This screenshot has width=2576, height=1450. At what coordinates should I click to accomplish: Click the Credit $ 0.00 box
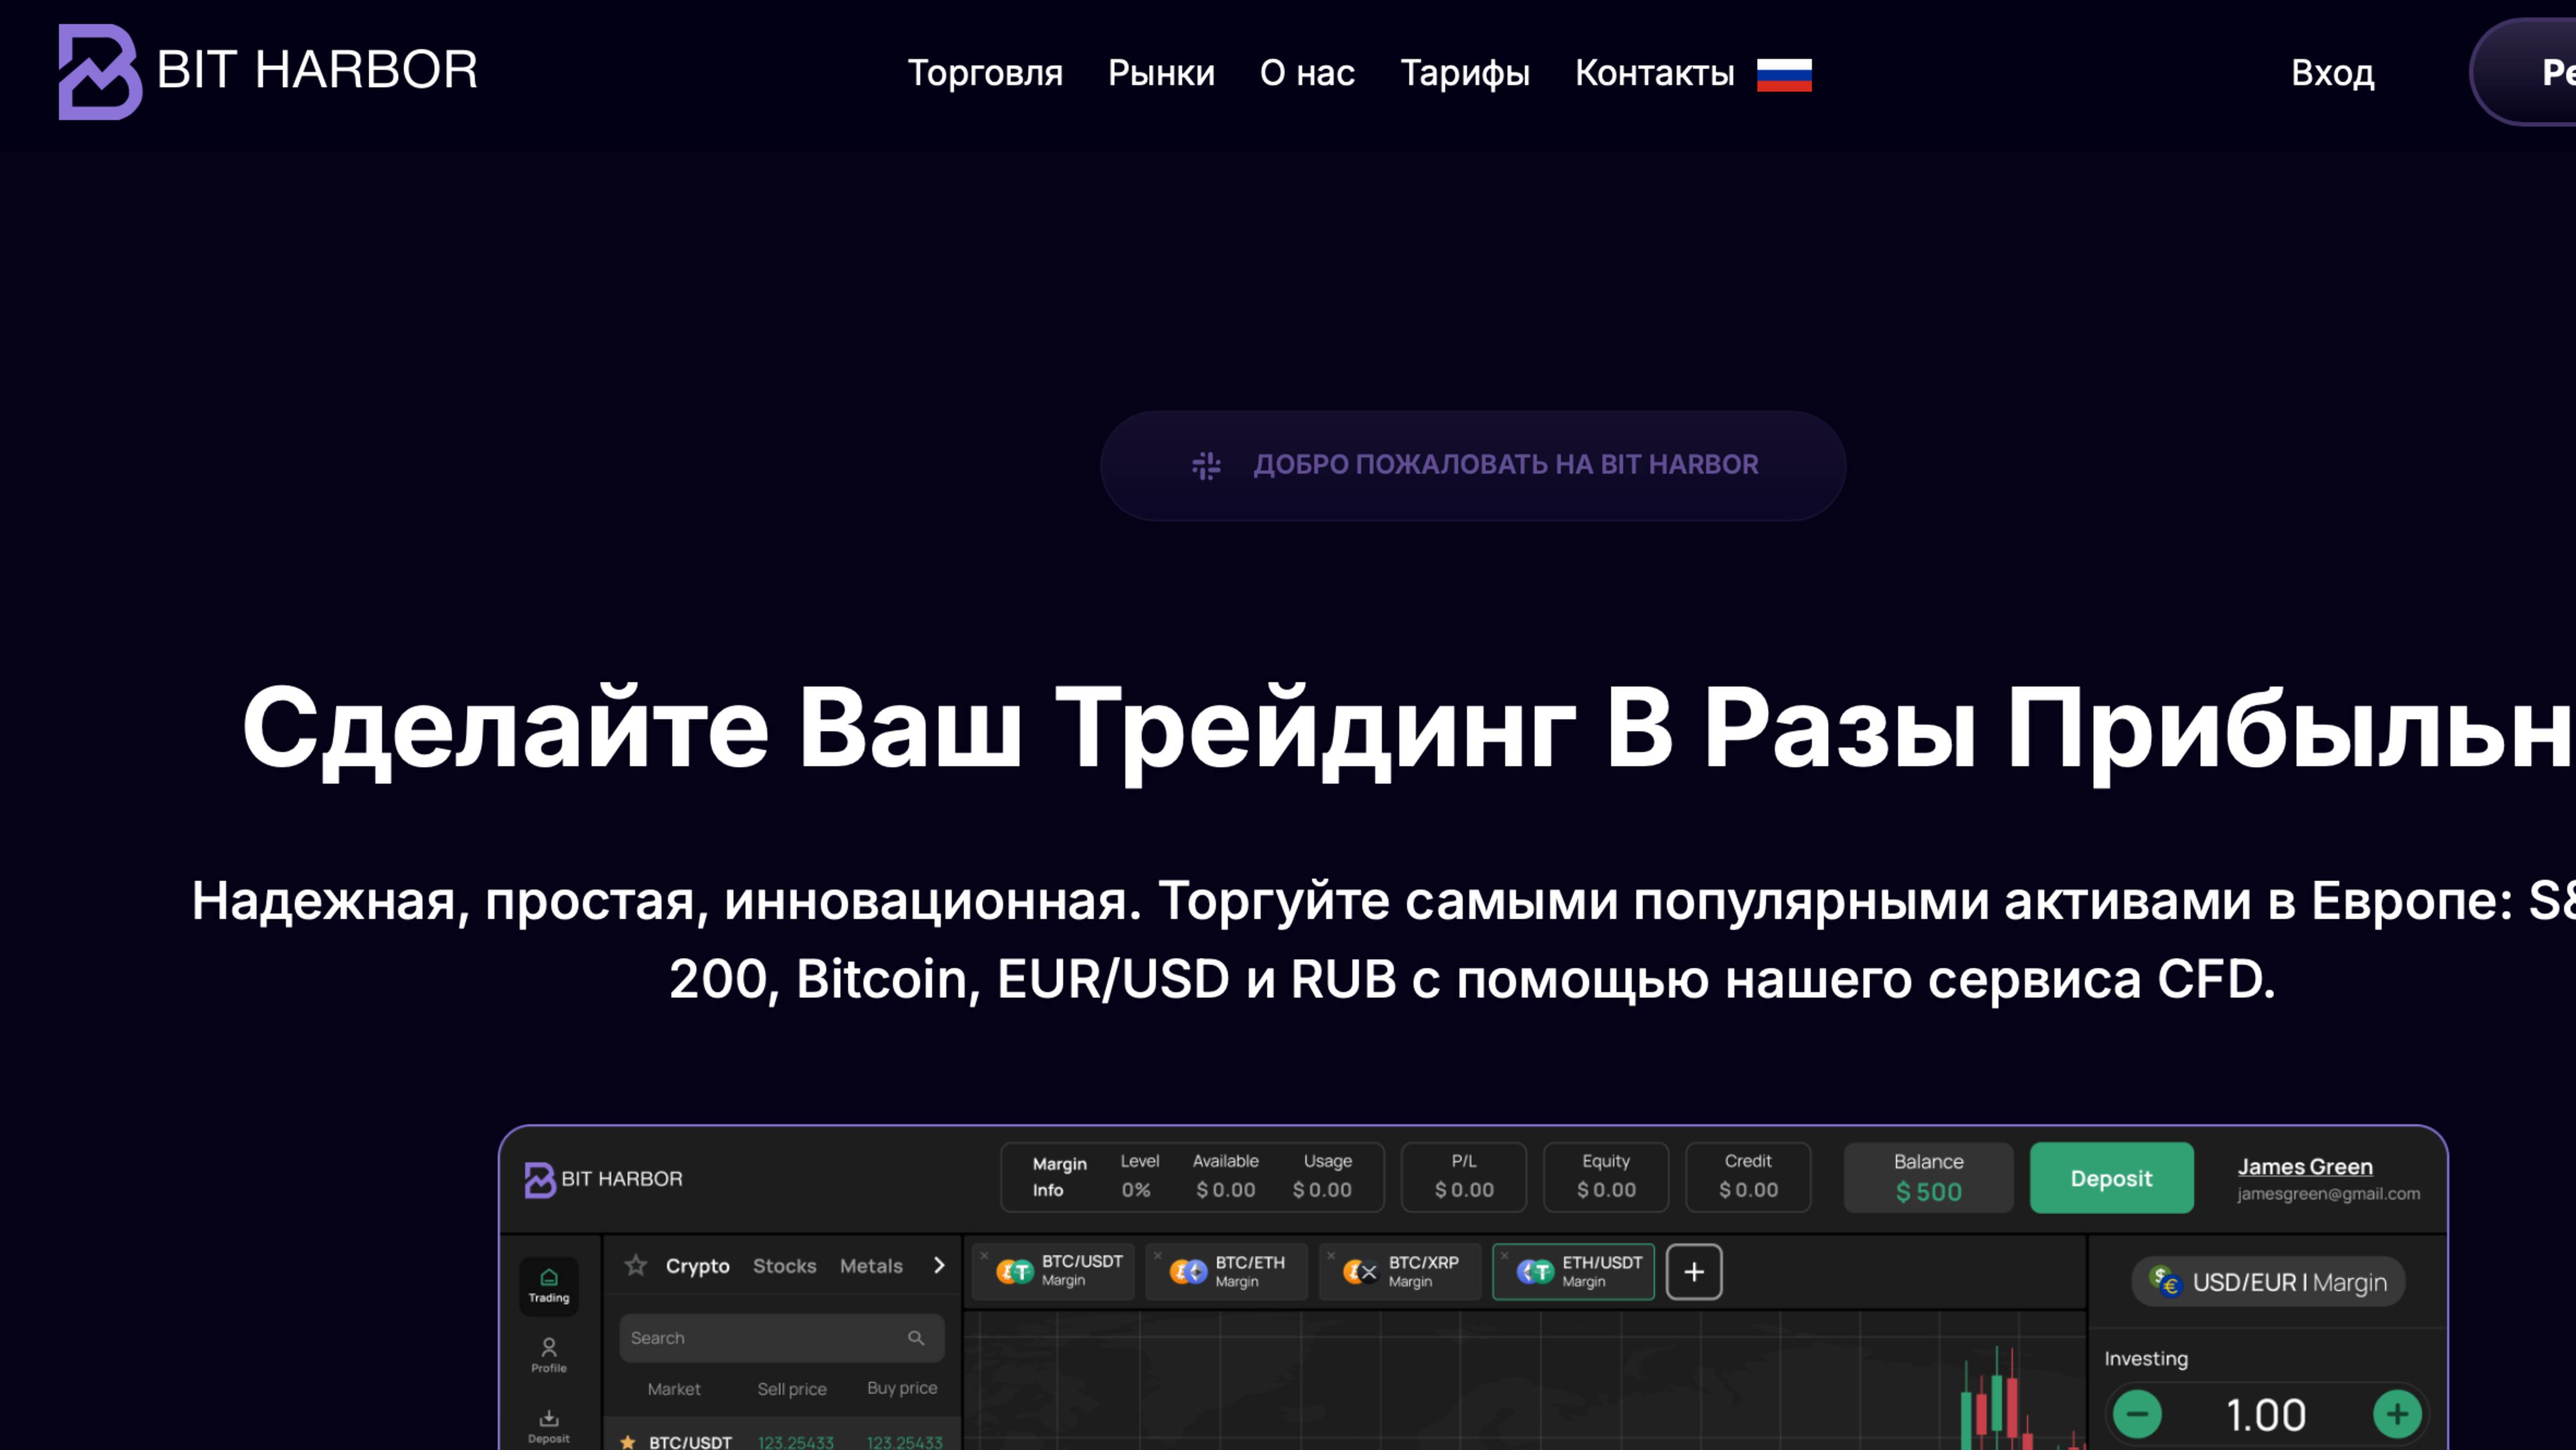click(1748, 1177)
